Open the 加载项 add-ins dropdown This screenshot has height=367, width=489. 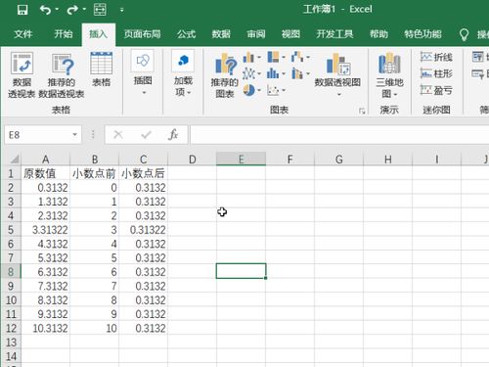(x=183, y=73)
